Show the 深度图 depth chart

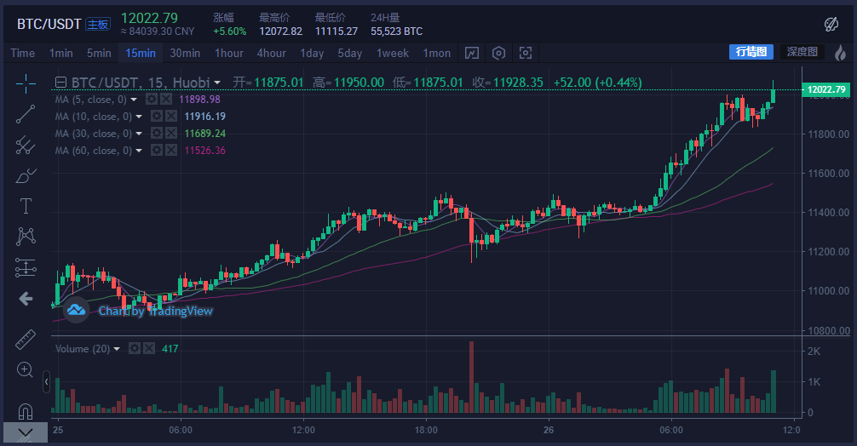tap(802, 52)
